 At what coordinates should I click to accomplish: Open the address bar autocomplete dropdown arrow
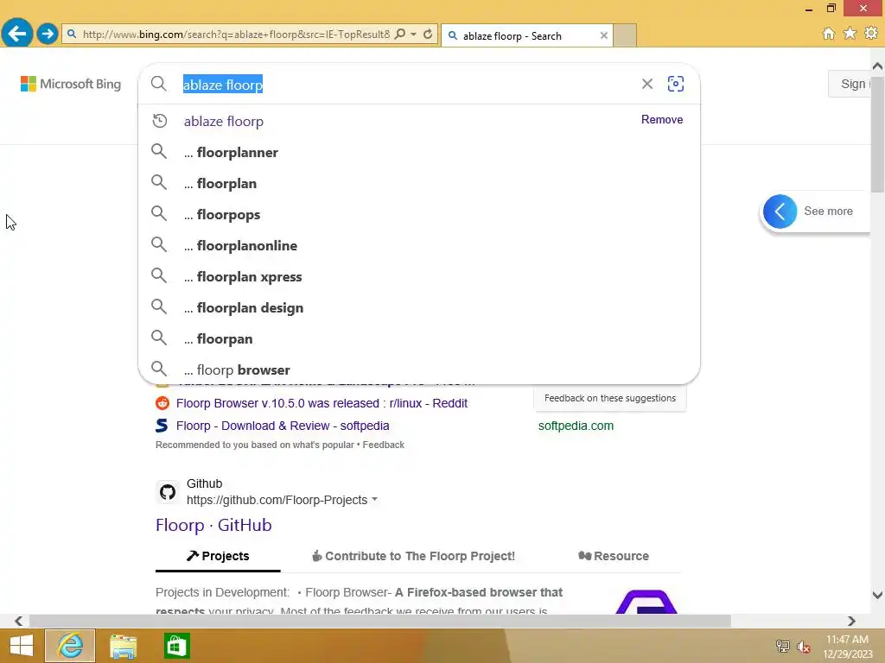(x=414, y=35)
